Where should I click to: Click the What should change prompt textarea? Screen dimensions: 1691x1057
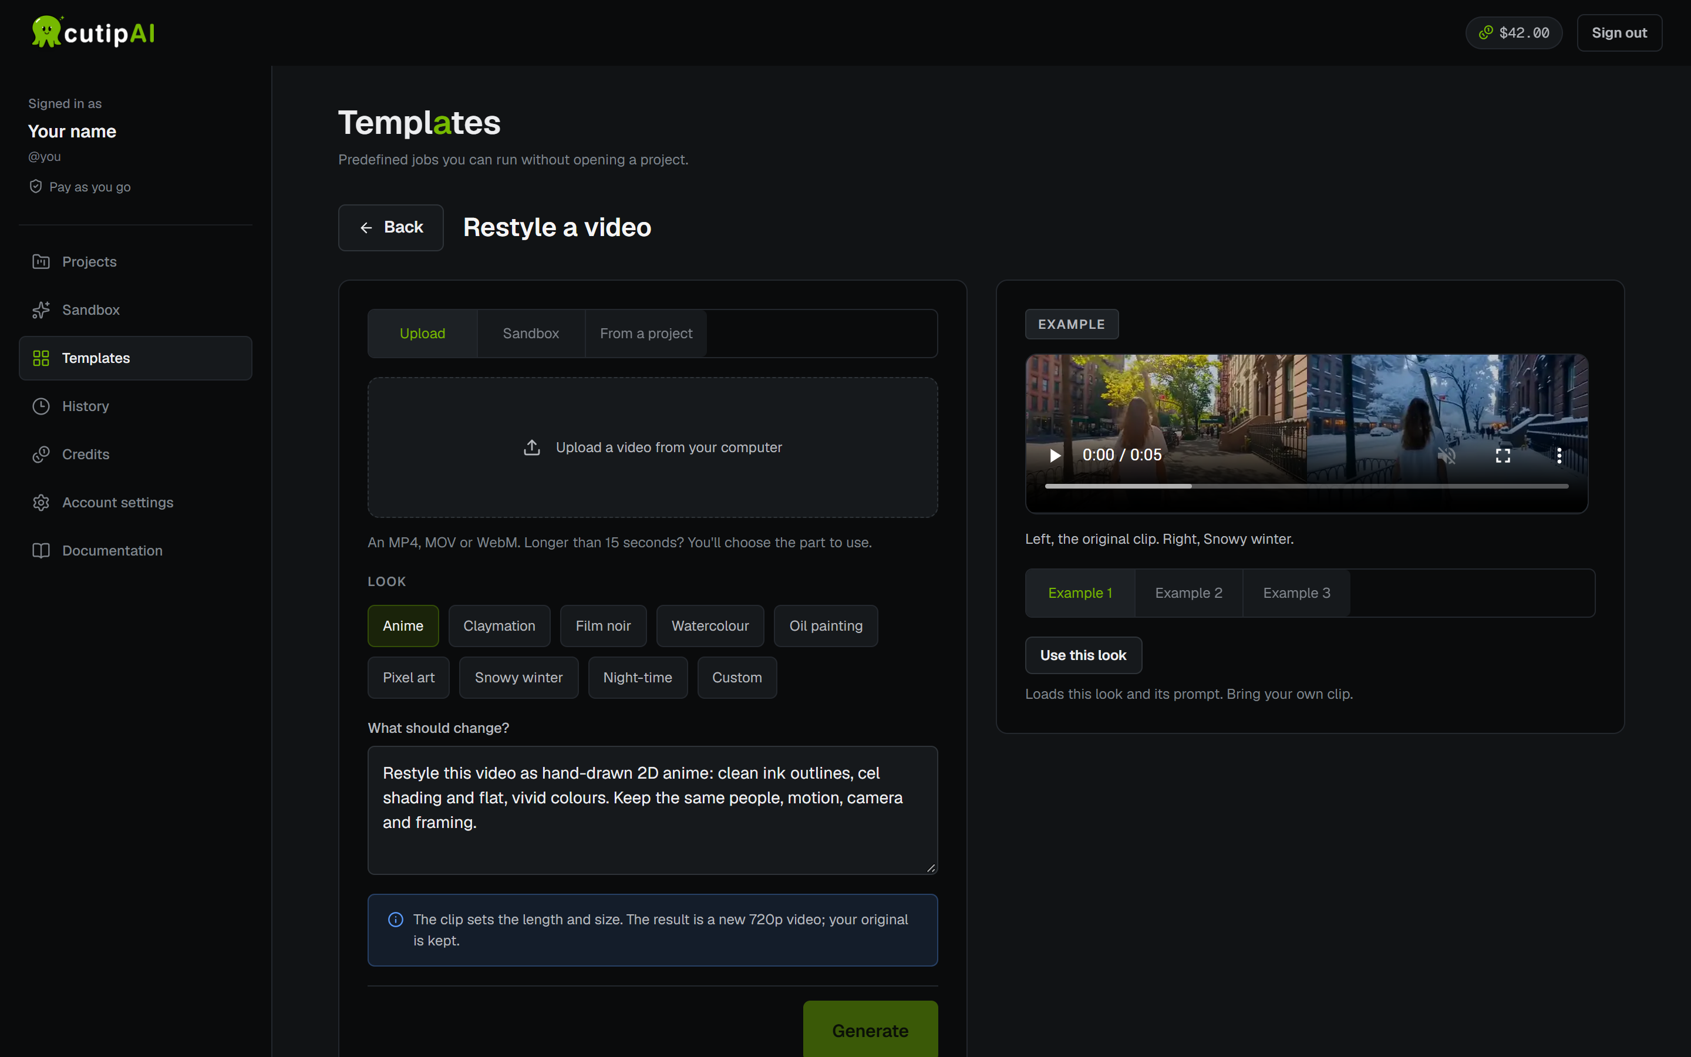click(x=653, y=810)
